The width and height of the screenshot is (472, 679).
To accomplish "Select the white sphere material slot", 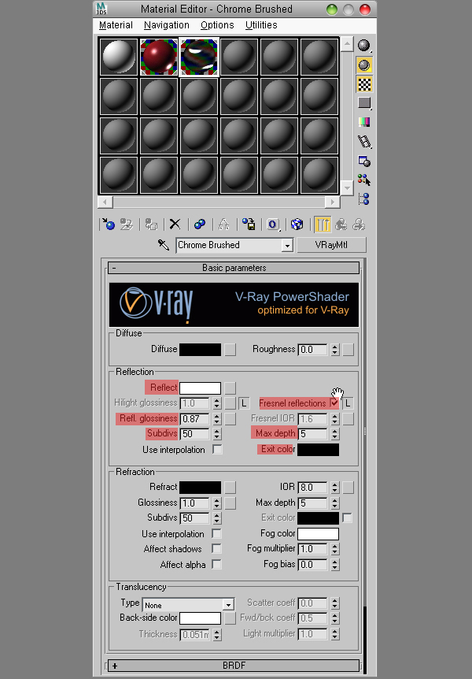I will (119, 57).
